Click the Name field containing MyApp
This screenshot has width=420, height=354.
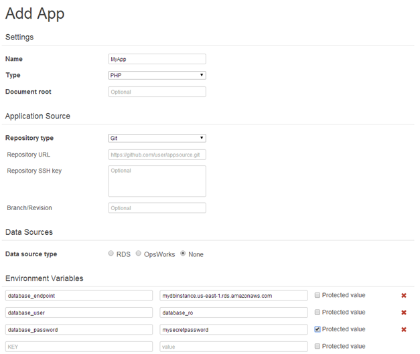[x=157, y=59]
